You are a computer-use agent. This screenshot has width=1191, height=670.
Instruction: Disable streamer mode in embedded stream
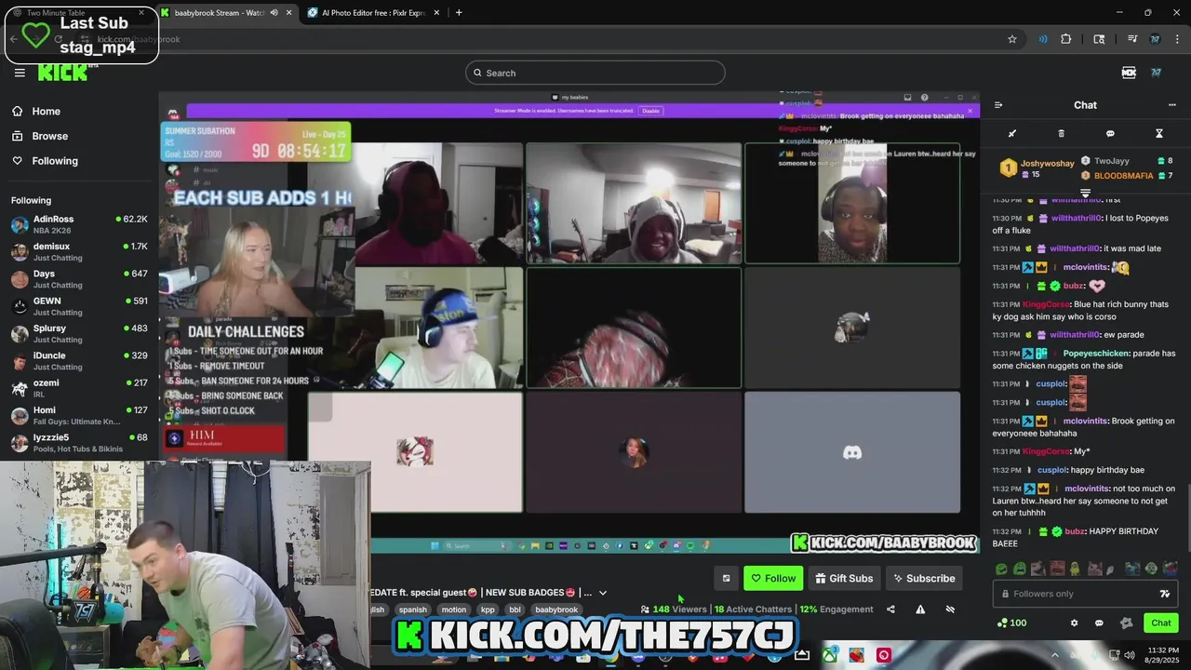[650, 111]
